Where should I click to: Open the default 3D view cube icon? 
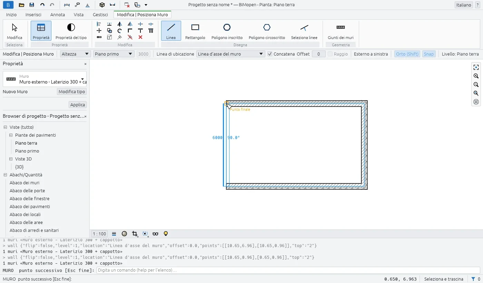[102, 5]
